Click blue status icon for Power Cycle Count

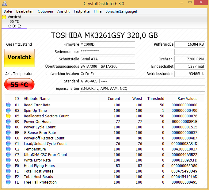tap(8, 127)
